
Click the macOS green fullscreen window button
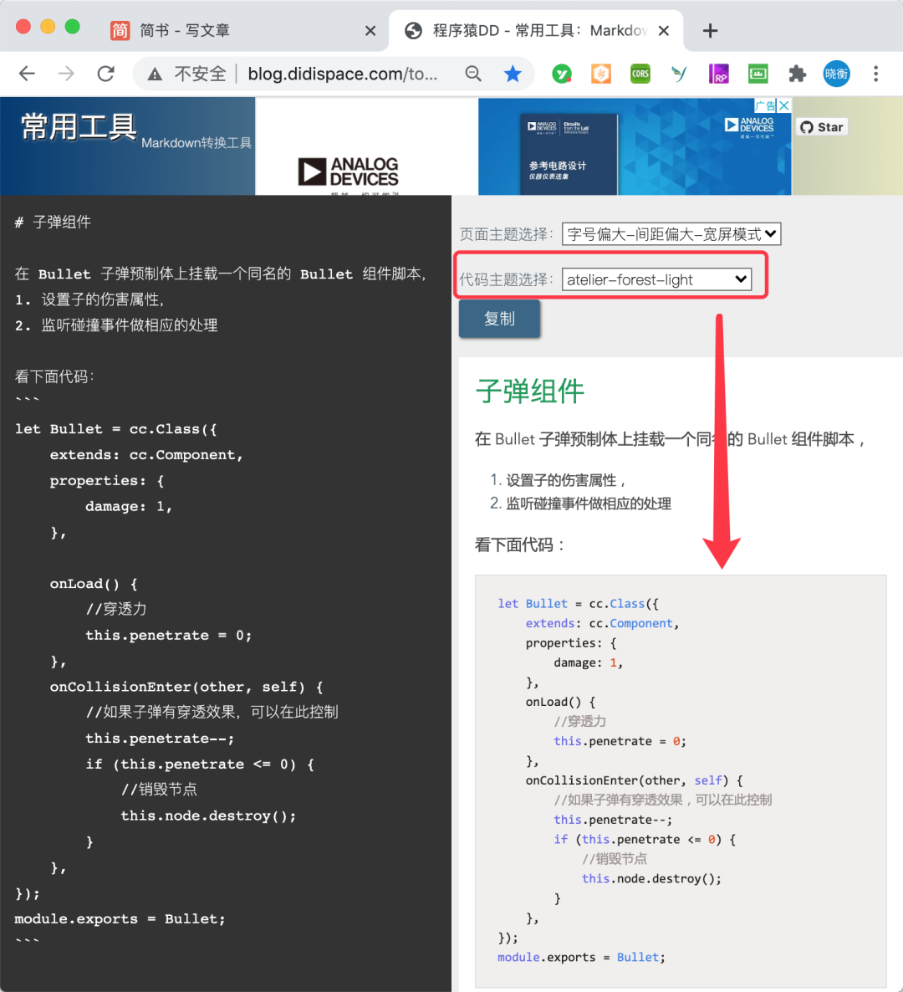tap(73, 27)
